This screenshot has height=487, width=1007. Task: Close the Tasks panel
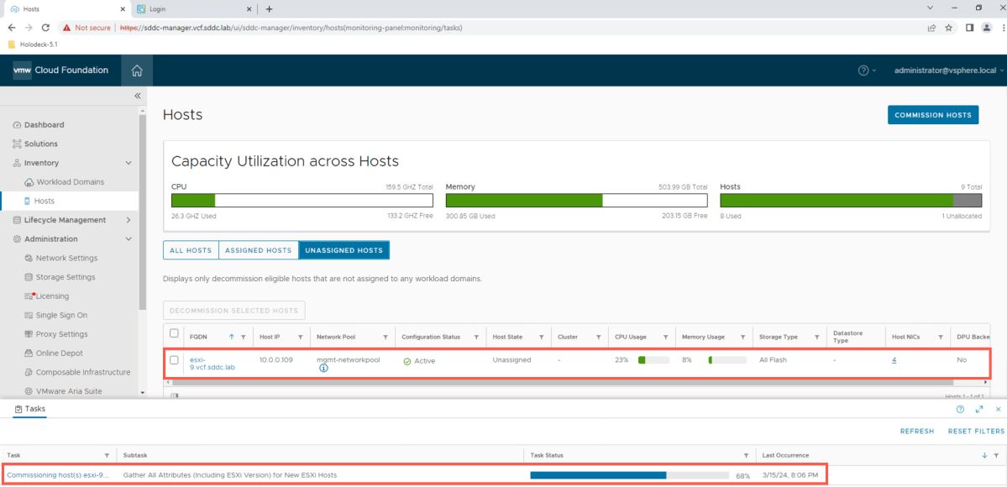tap(998, 409)
